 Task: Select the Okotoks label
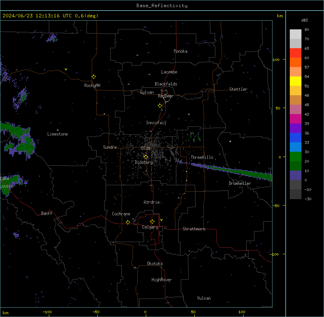pyautogui.click(x=155, y=264)
